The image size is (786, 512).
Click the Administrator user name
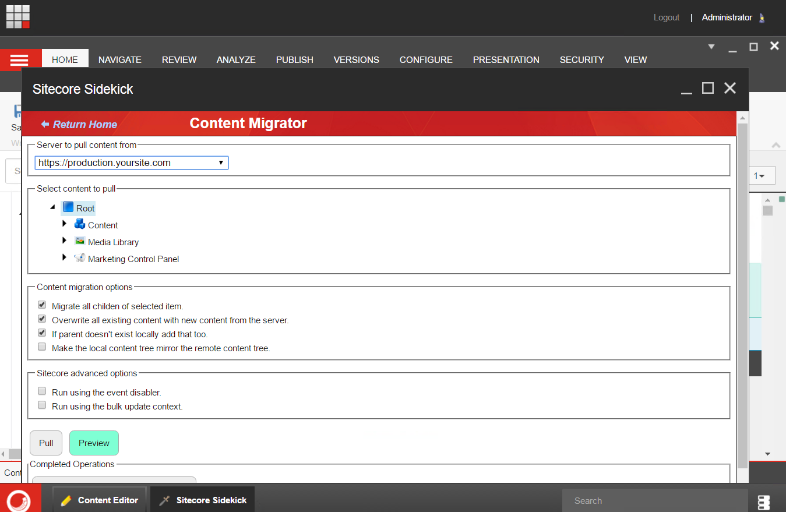point(727,17)
